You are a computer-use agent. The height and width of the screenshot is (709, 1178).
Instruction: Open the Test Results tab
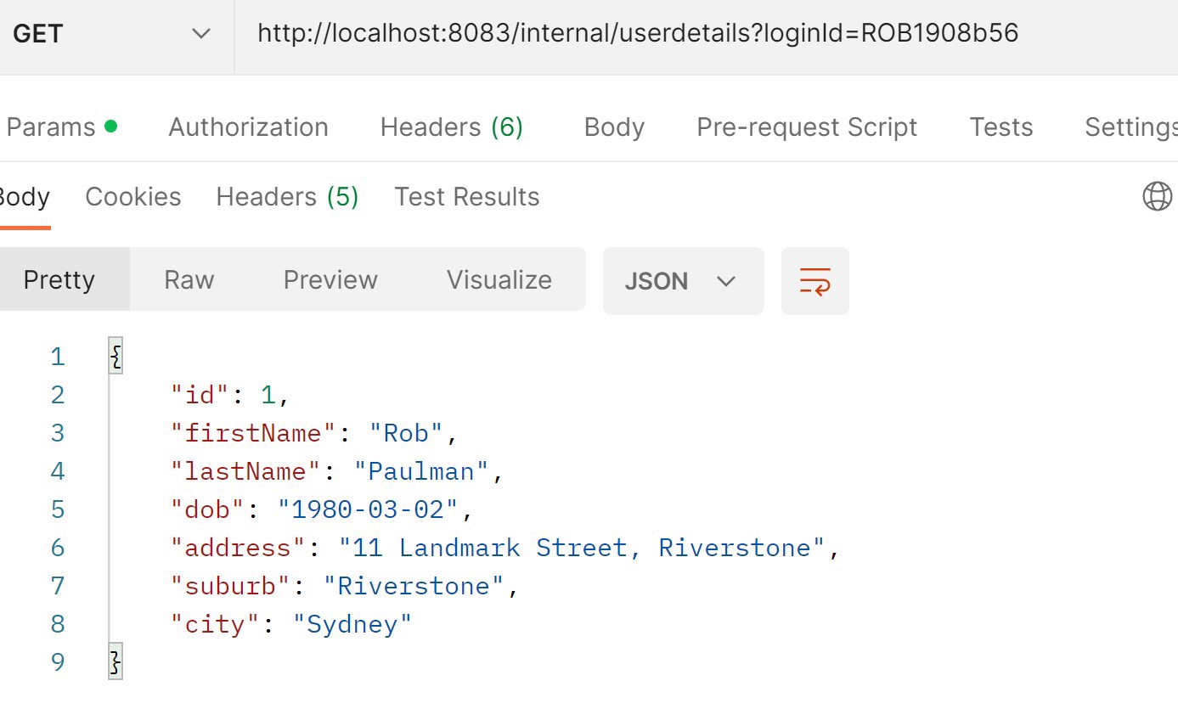point(467,197)
